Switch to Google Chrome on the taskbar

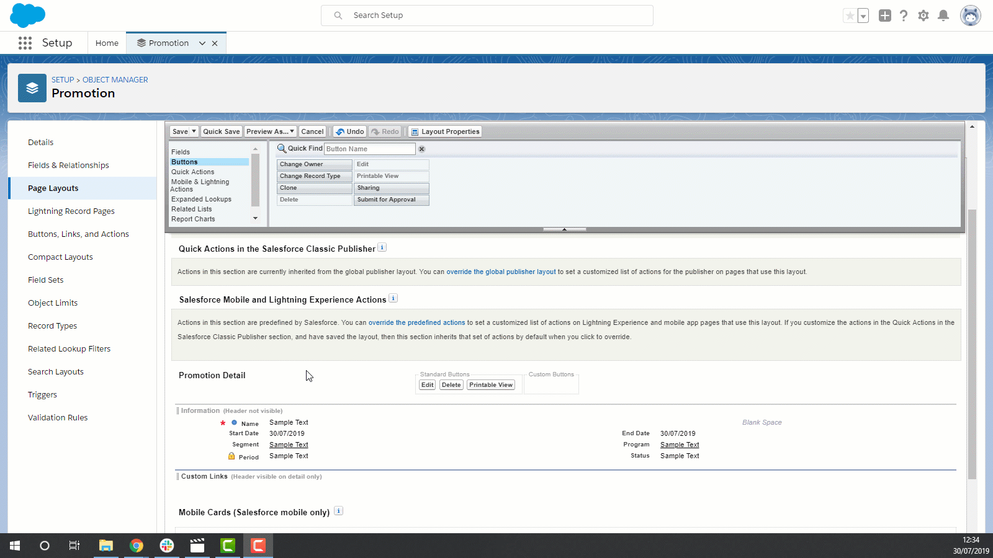pos(137,546)
